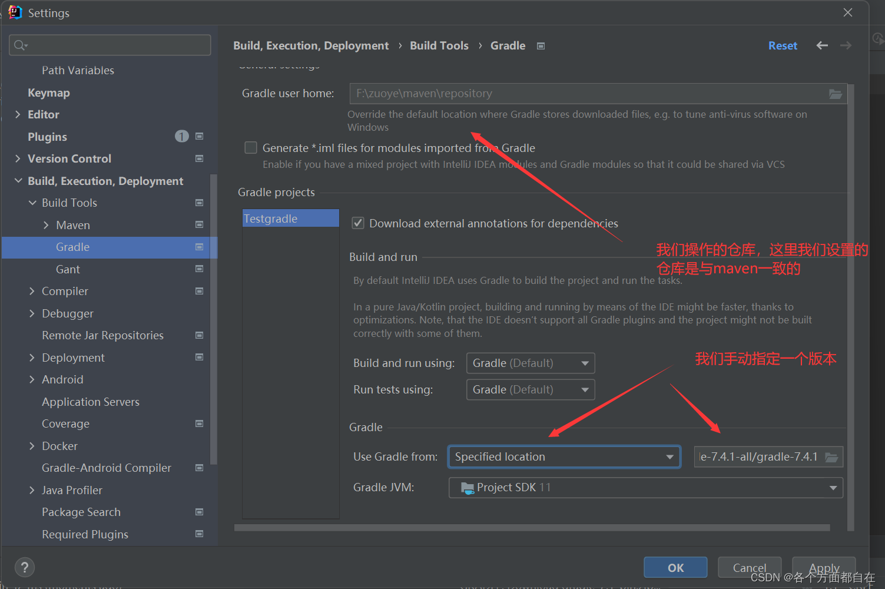This screenshot has height=589, width=885.
Task: Click Build, Execution, Deployment breadcrumb
Action: [x=311, y=45]
